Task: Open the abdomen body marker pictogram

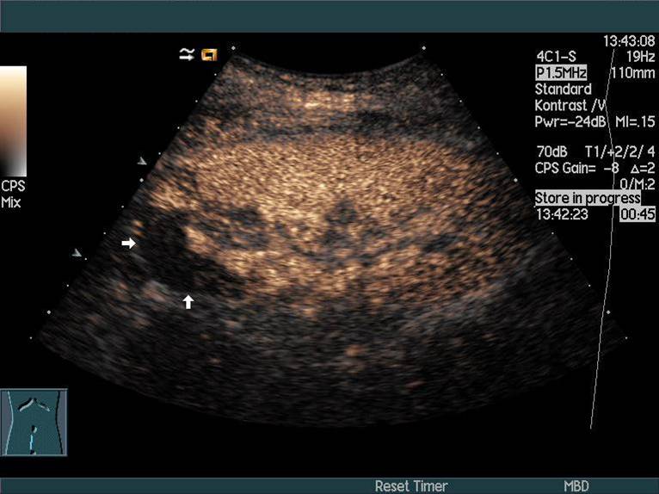Action: [x=34, y=420]
